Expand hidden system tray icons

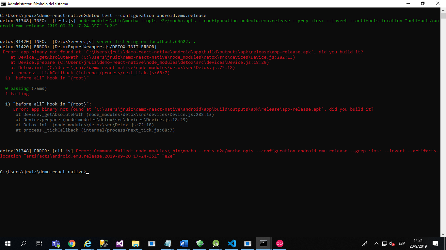pos(376,243)
